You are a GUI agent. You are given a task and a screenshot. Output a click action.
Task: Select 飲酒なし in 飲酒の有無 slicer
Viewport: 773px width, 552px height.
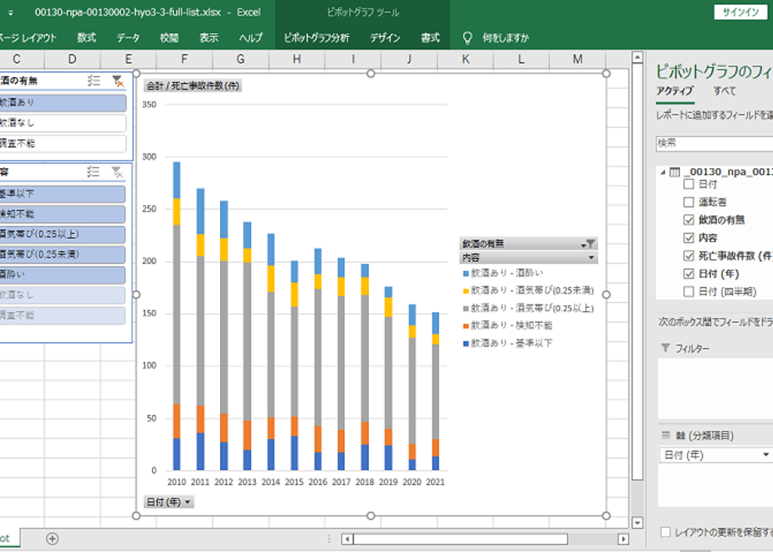tap(63, 123)
